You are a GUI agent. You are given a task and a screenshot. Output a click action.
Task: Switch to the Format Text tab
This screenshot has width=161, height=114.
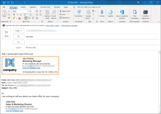click(x=45, y=7)
